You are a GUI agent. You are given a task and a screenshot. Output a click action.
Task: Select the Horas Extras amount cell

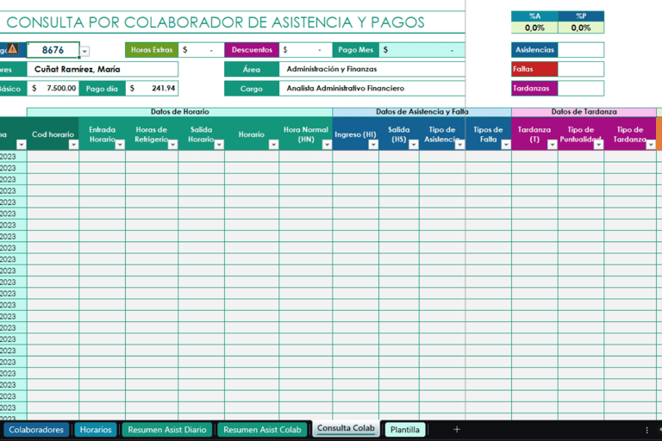pyautogui.click(x=201, y=50)
